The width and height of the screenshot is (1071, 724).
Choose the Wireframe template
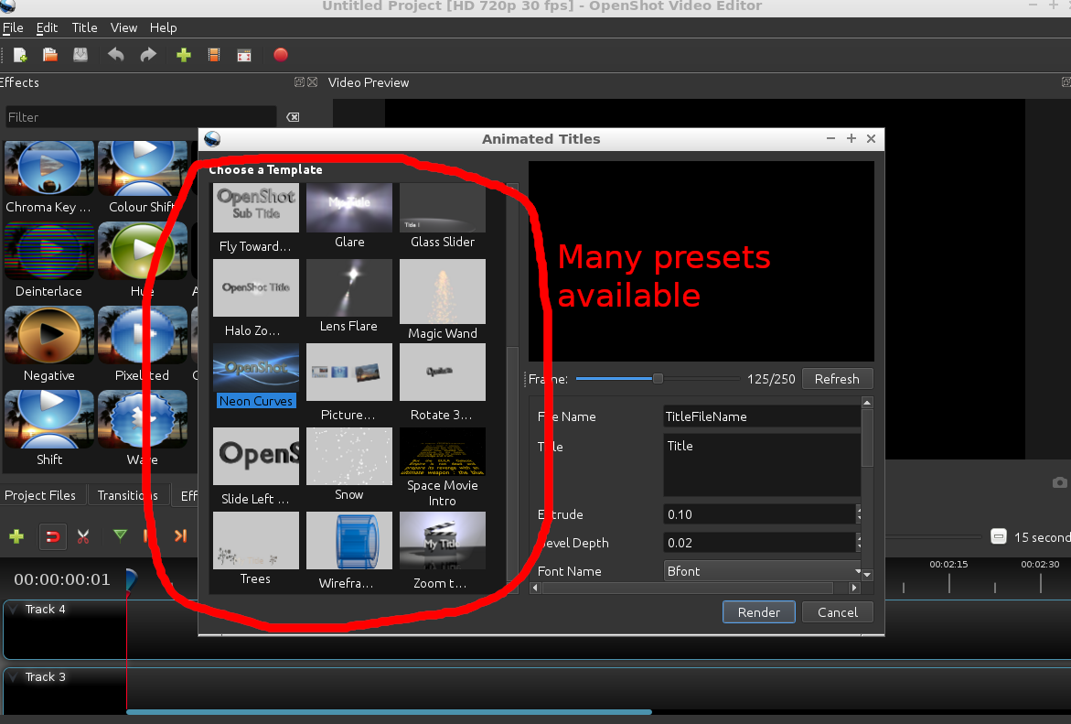349,552
